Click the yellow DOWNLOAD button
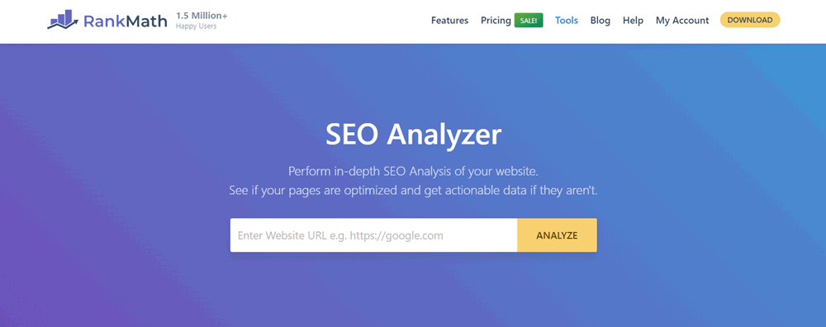The width and height of the screenshot is (826, 327). (x=750, y=20)
